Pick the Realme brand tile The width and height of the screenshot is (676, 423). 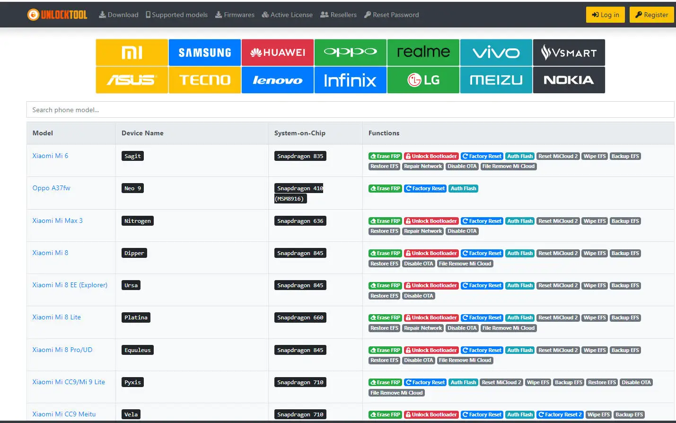(x=423, y=53)
